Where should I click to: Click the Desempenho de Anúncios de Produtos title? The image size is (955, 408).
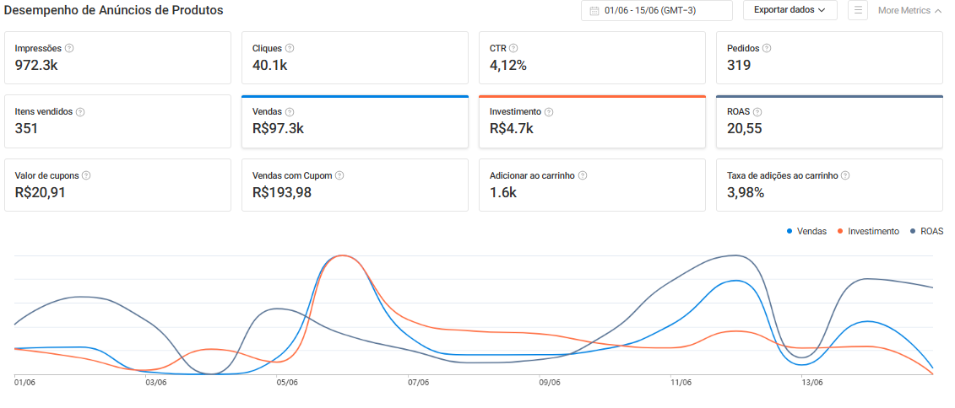[114, 10]
